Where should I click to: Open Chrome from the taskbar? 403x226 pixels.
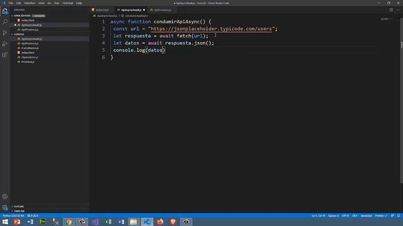point(69,222)
